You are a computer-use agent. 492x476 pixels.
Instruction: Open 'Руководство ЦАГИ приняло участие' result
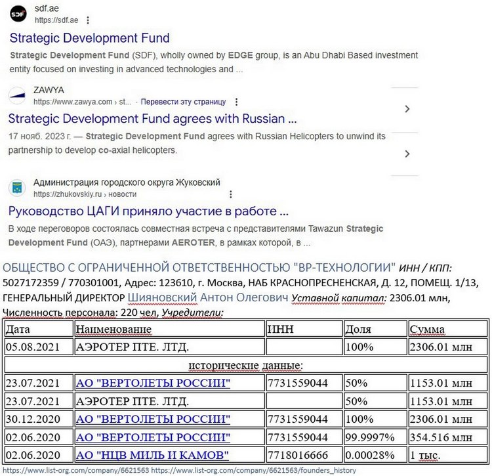(x=148, y=211)
